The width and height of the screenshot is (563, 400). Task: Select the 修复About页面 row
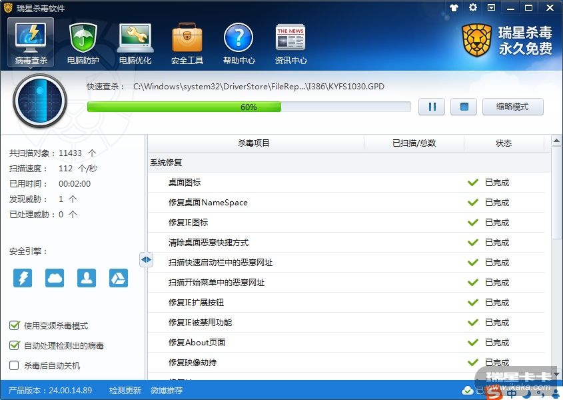point(346,343)
